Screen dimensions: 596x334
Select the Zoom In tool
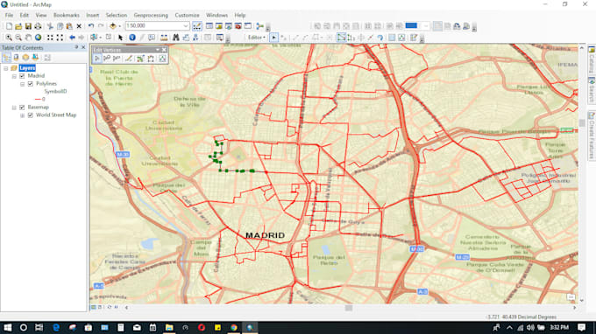[9, 38]
